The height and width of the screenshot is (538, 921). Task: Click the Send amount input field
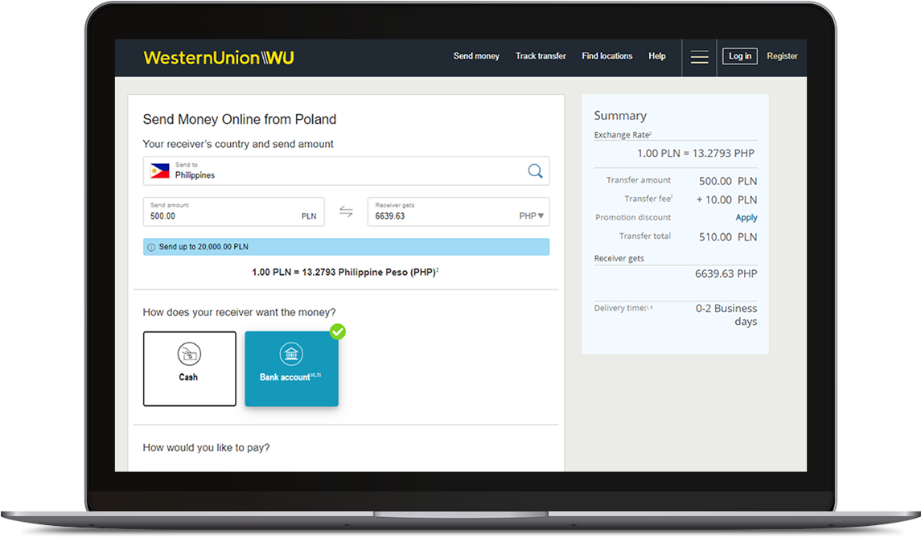coord(234,212)
